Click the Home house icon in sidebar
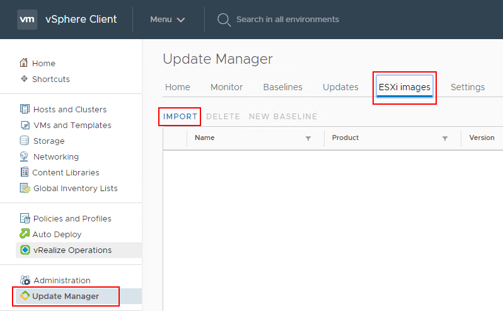Image resolution: width=503 pixels, height=311 pixels. pos(24,62)
